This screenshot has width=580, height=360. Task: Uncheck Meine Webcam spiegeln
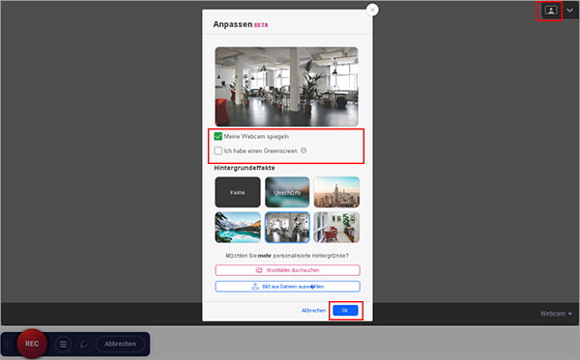[218, 136]
